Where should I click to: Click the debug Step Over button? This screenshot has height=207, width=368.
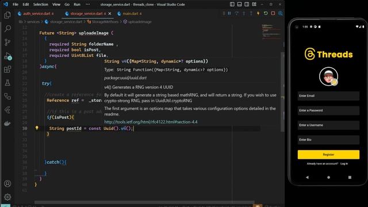[x=236, y=13]
